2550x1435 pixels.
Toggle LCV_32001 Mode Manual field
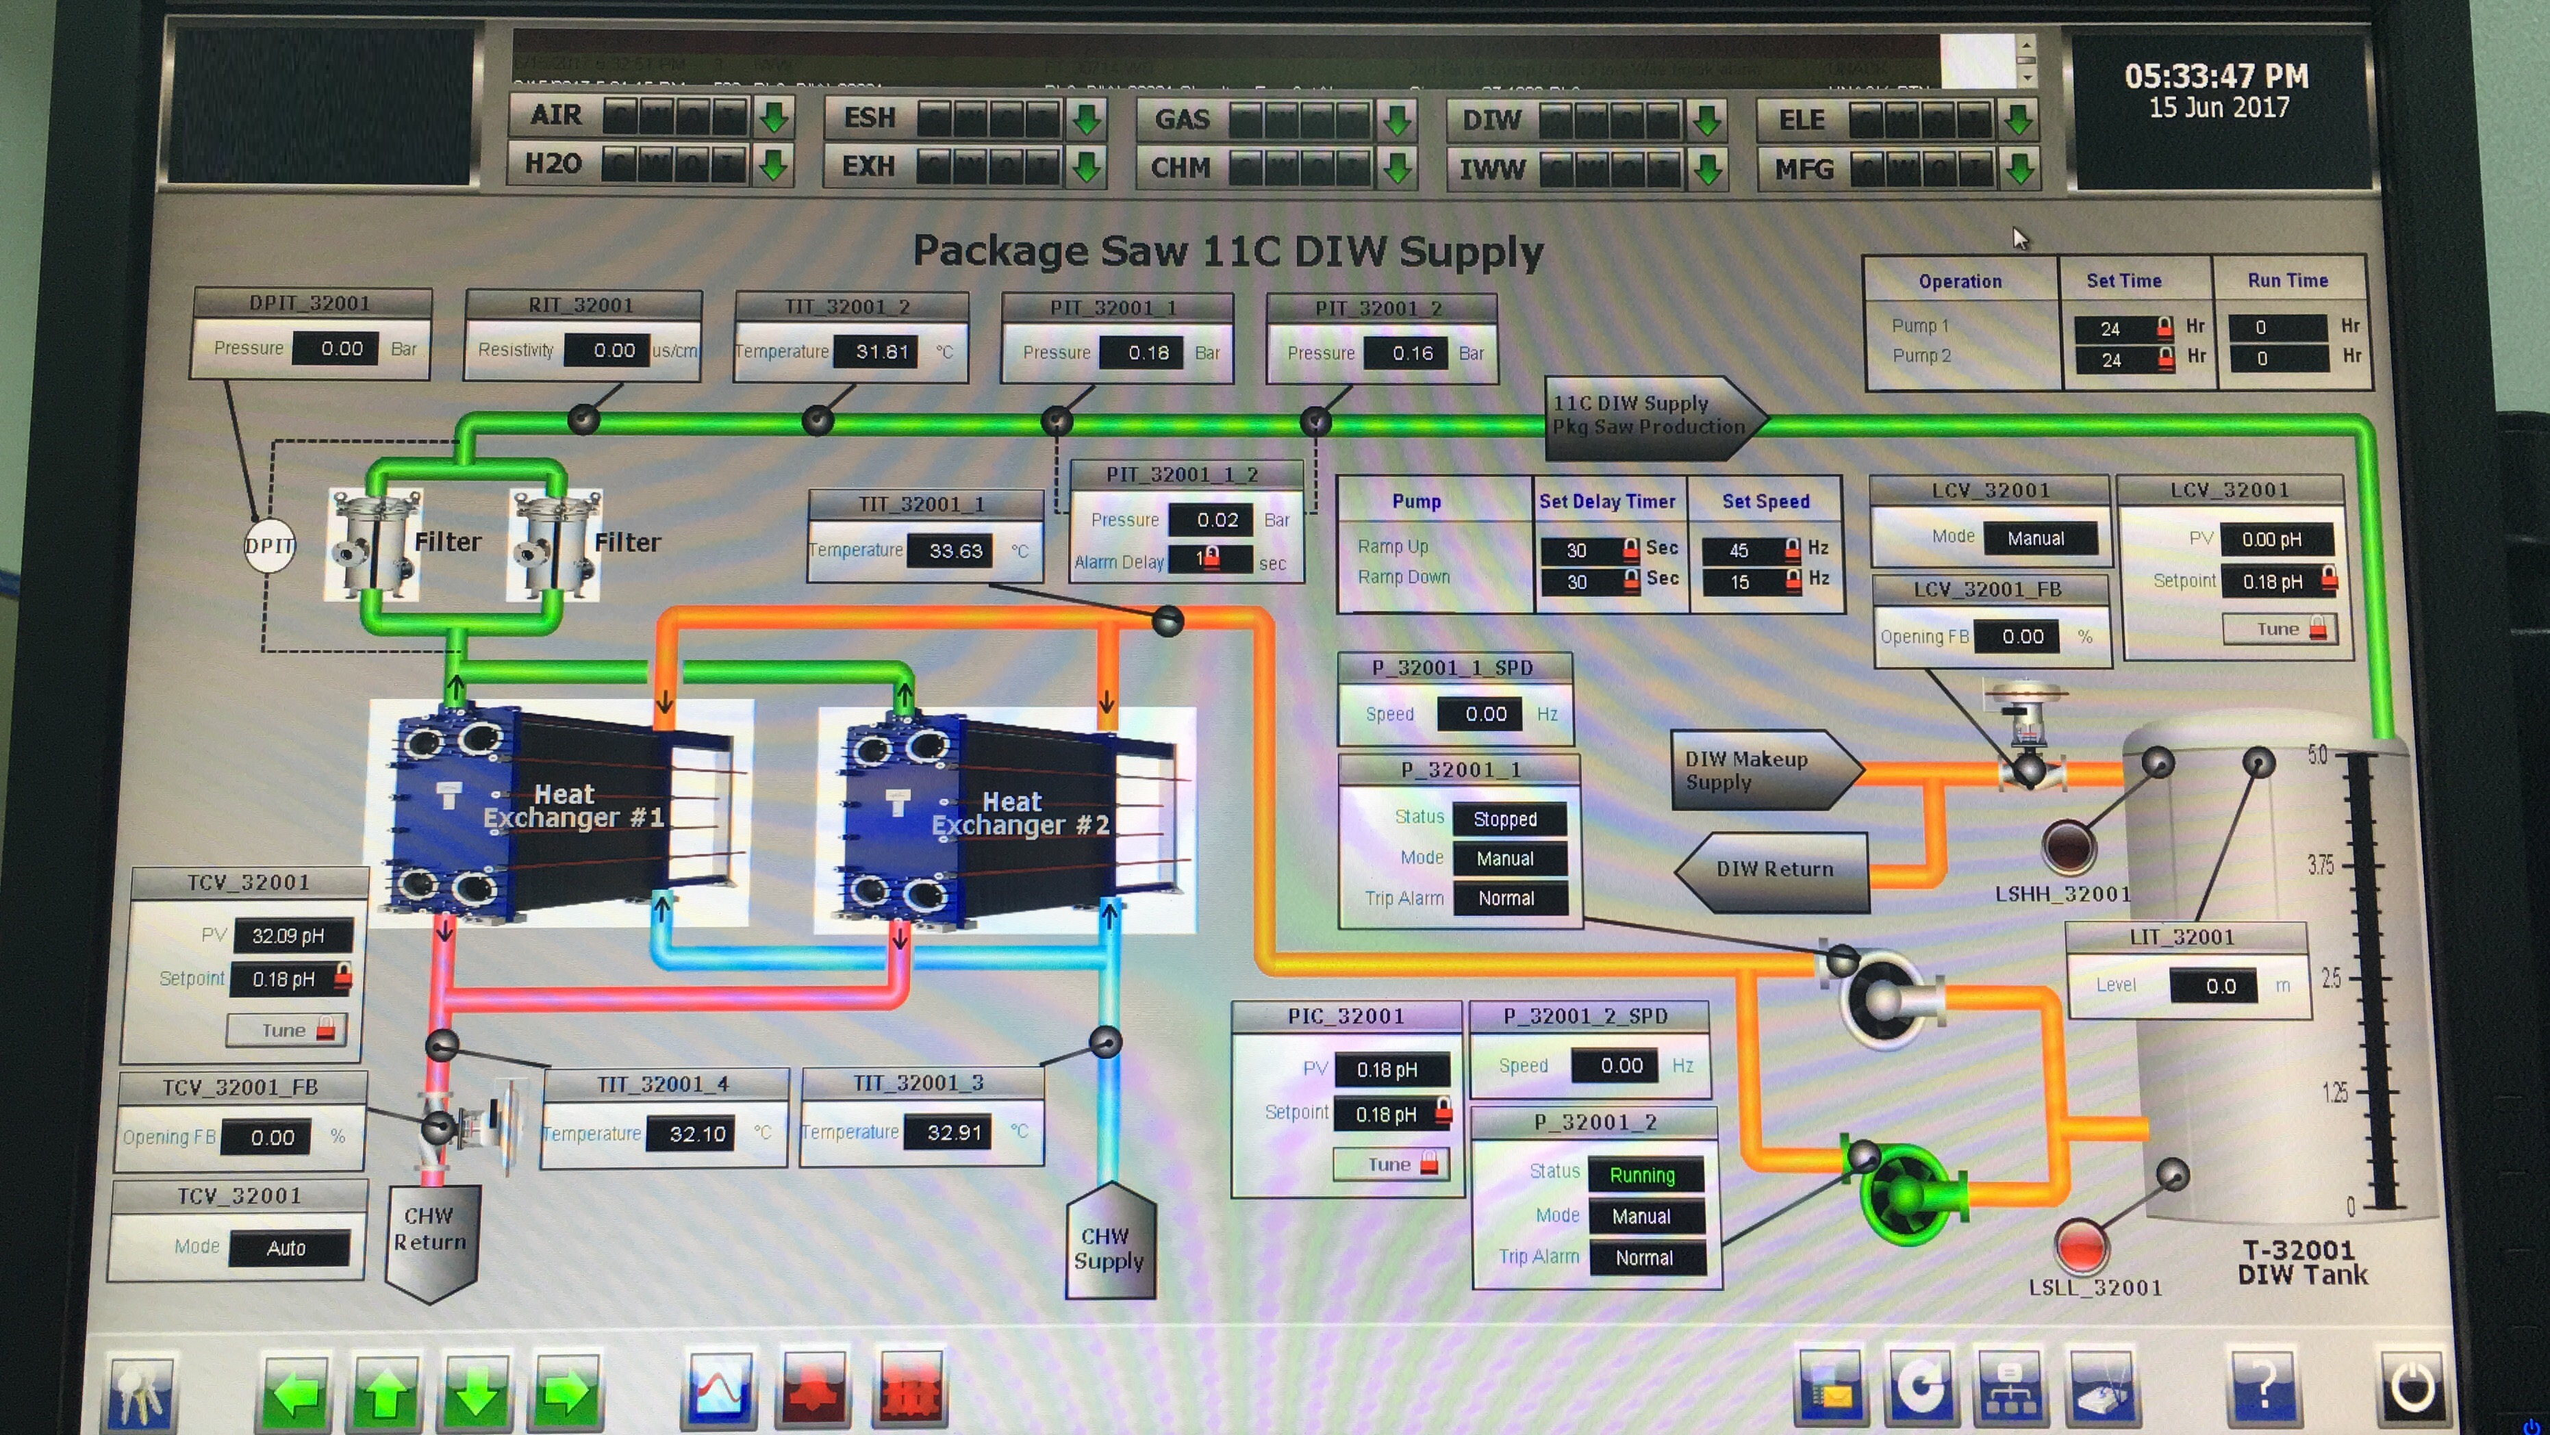click(2038, 538)
